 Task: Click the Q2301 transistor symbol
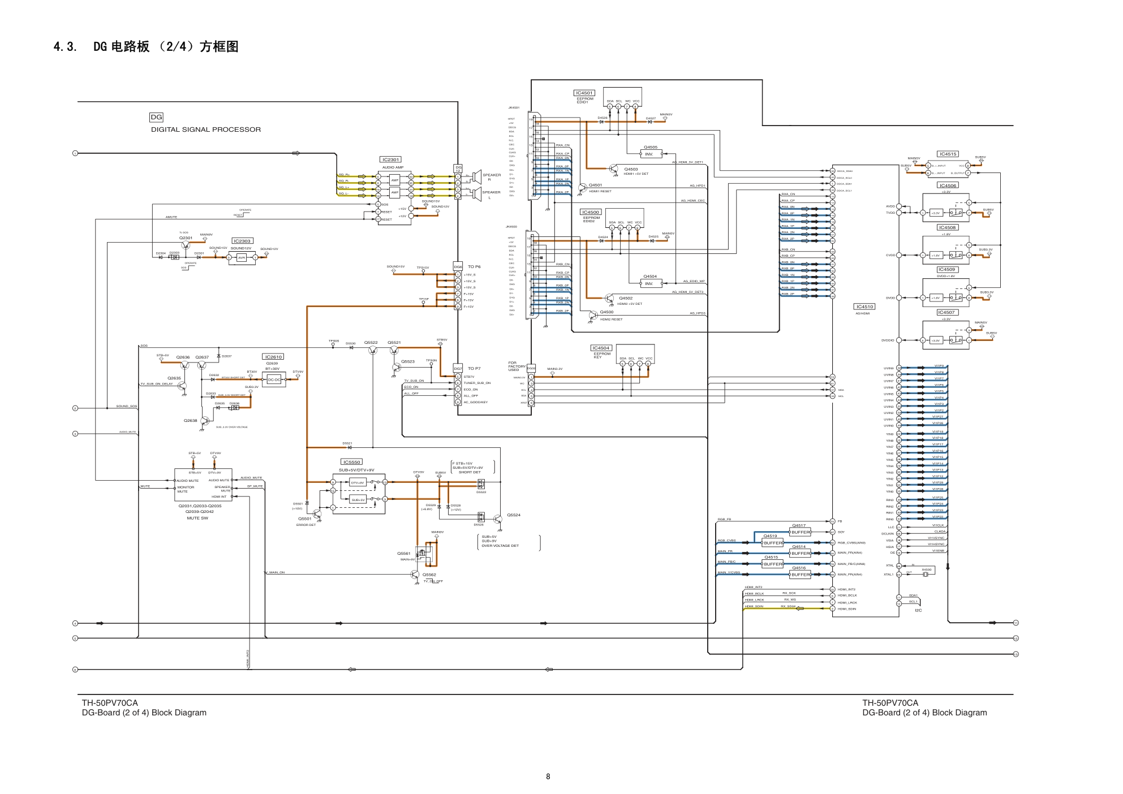pos(186,245)
